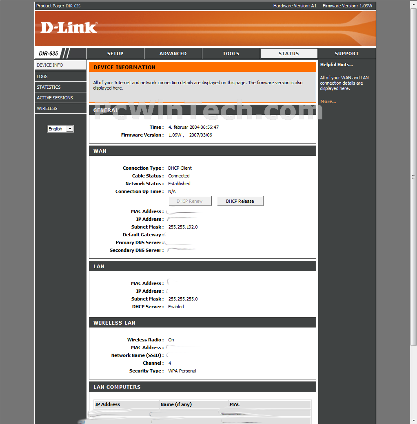Click the vertical scrollbar thumb

(x=413, y=177)
